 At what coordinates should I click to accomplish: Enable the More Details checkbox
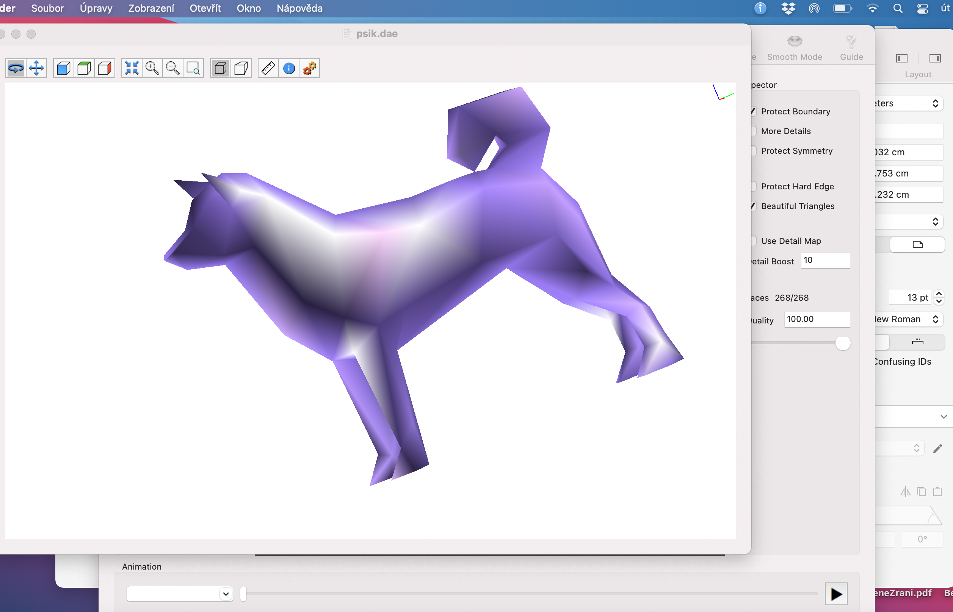753,131
